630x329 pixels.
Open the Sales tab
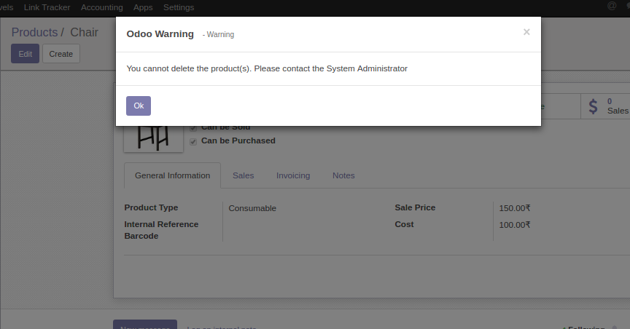243,175
